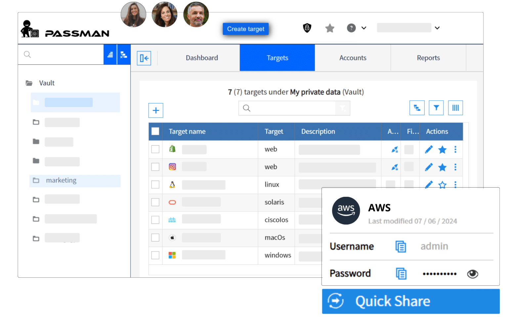
Task: Favorite the linux target using its empty star
Action: (x=442, y=185)
